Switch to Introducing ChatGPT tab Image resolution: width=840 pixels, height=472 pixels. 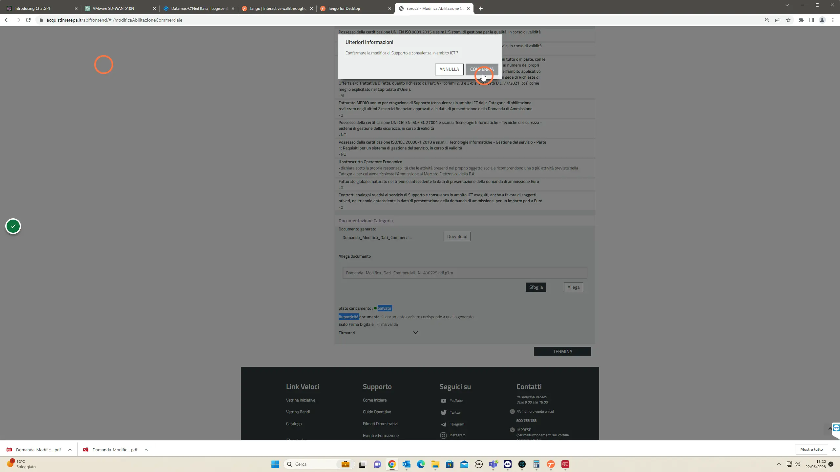[42, 9]
